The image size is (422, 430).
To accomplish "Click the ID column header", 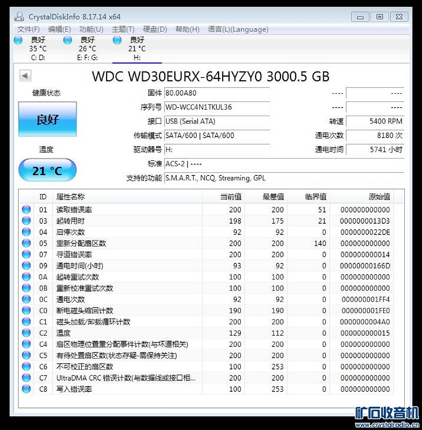I will pos(43,197).
